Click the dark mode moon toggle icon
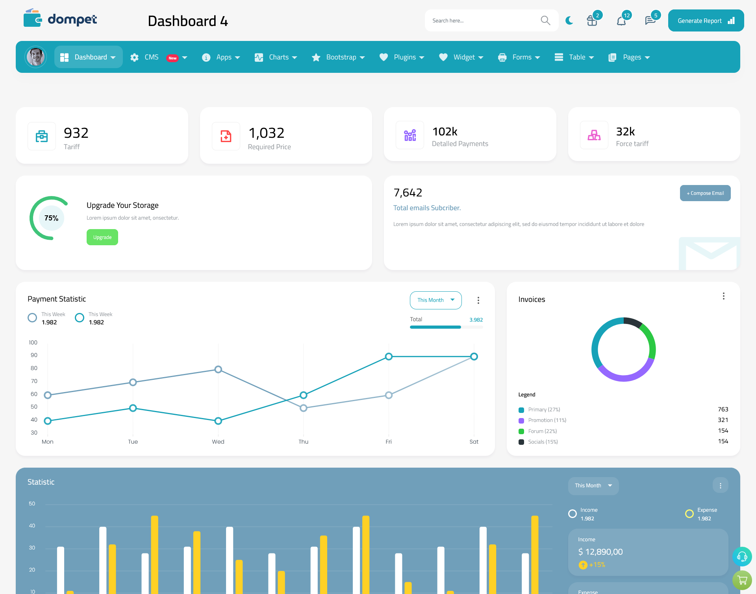Viewport: 756px width, 594px height. tap(569, 20)
